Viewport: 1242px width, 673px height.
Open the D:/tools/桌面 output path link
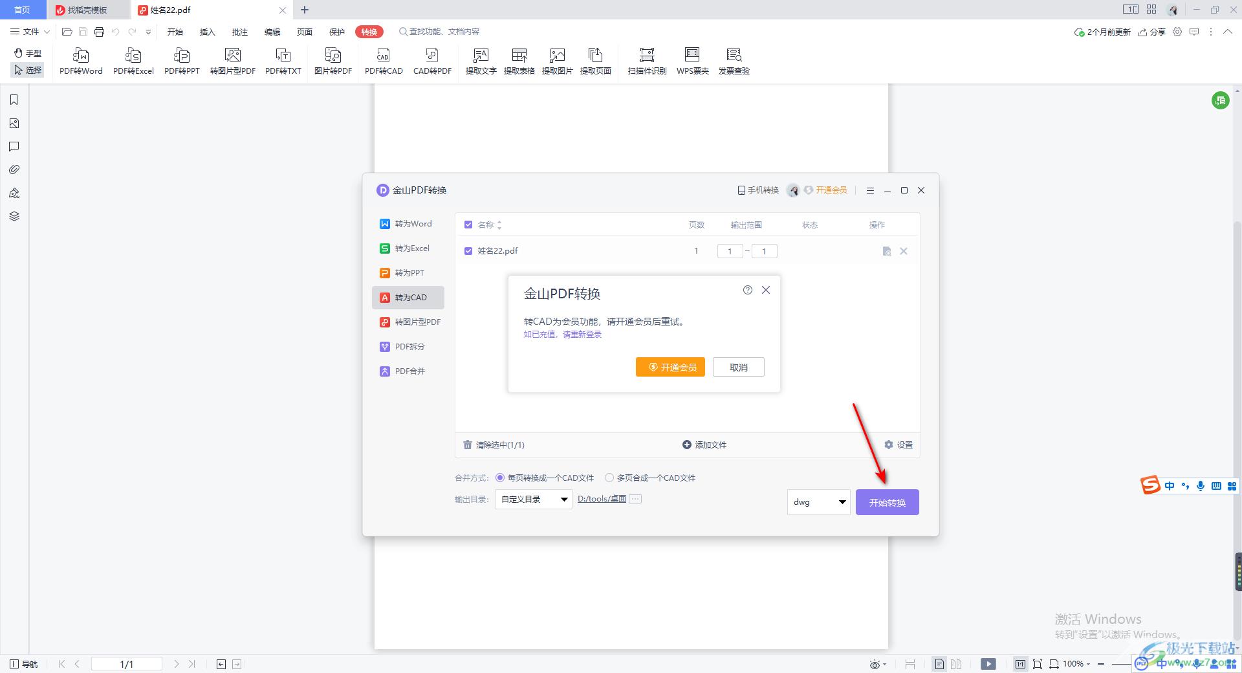pyautogui.click(x=602, y=499)
